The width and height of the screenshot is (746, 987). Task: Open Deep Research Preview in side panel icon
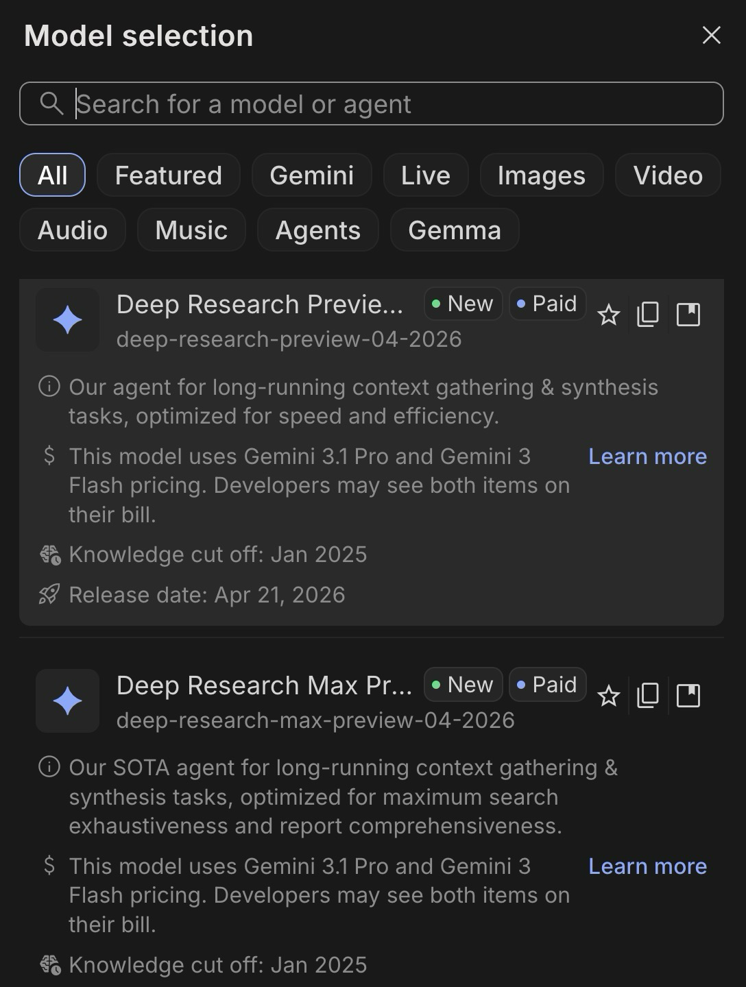pyautogui.click(x=688, y=315)
